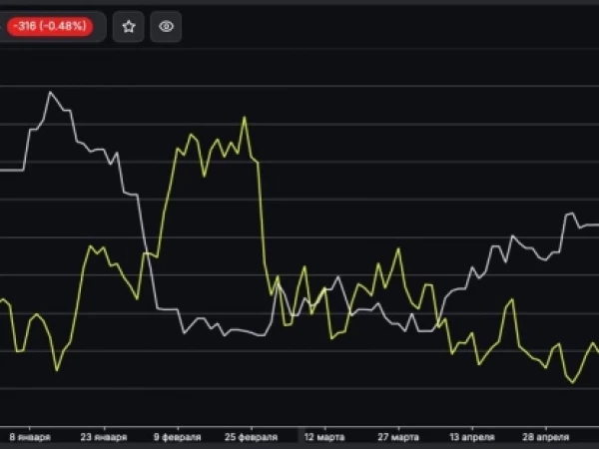This screenshot has width=599, height=449.
Task: Select the 28 апреля date label
Action: [545, 437]
